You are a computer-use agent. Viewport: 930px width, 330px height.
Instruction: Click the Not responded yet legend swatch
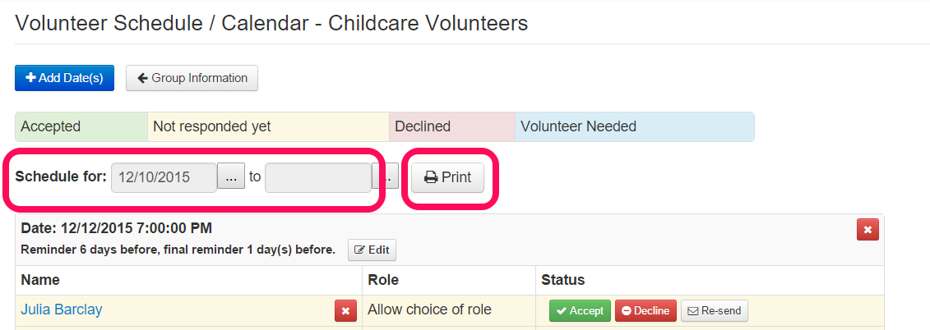click(268, 126)
